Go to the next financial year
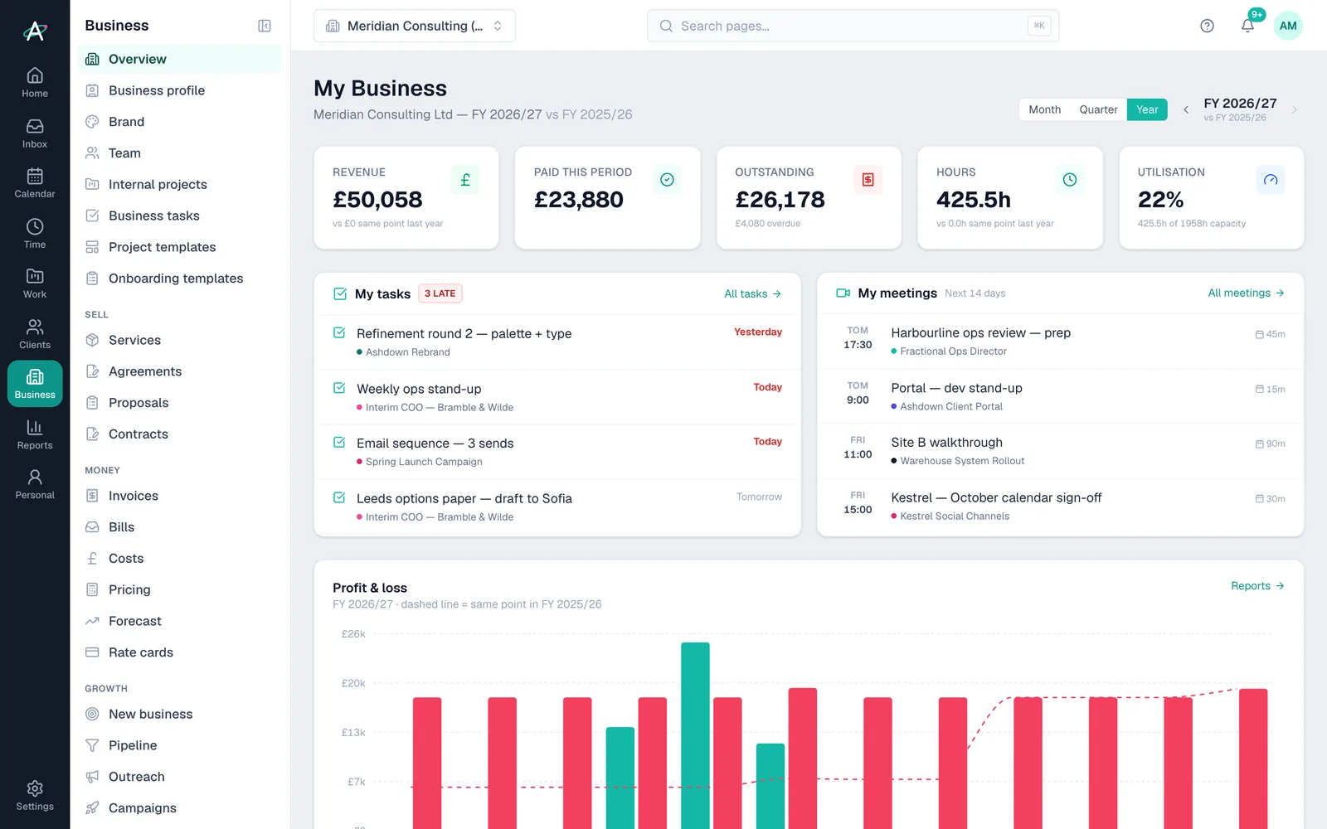 [1294, 109]
